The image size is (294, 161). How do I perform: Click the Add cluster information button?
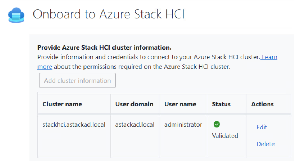(78, 80)
